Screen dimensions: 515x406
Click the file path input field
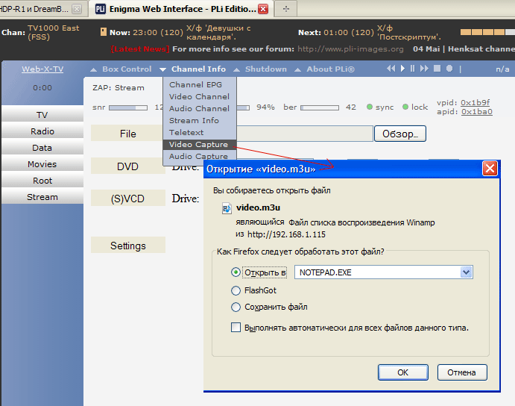point(305,134)
